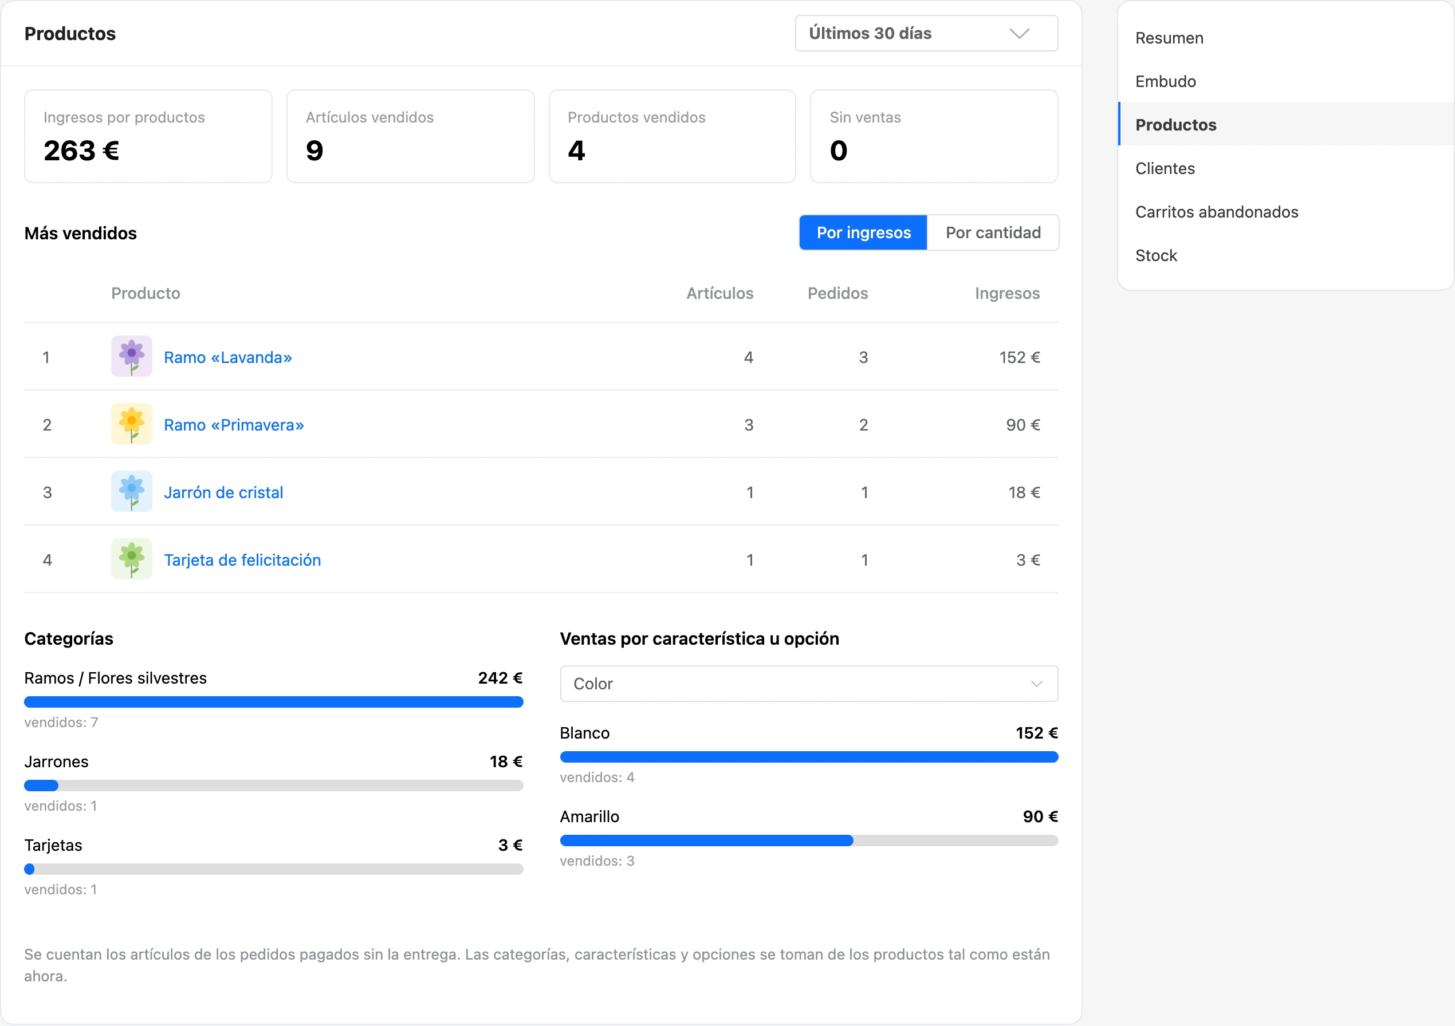The width and height of the screenshot is (1455, 1026).
Task: Click the purple Lavanda flower thumbnail
Action: click(132, 357)
